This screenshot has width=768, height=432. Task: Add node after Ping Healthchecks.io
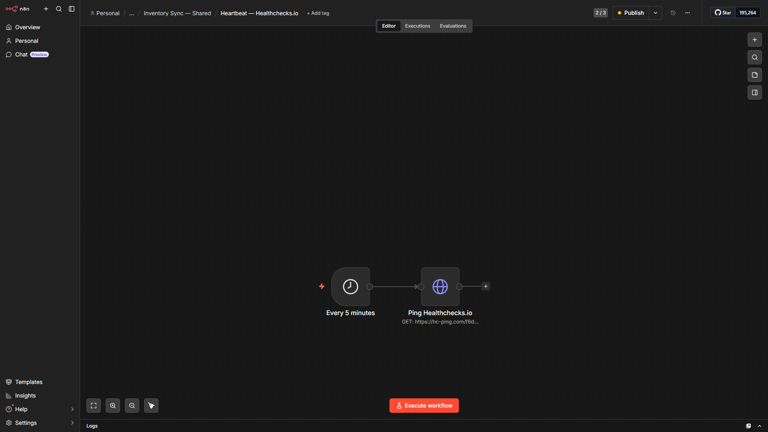(486, 286)
